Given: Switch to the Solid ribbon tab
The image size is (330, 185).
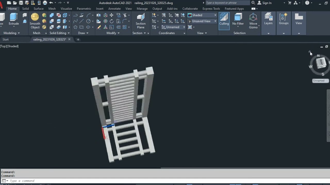Looking at the screenshot, I should pos(26,8).
